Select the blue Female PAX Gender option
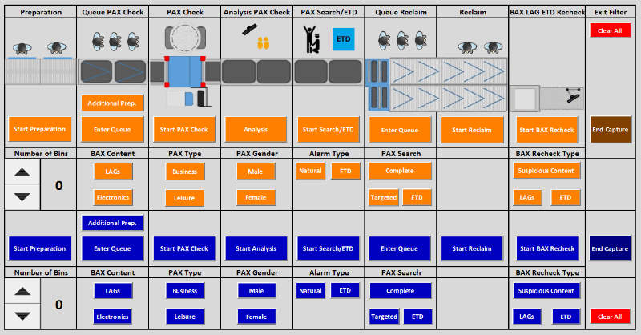This screenshot has height=335, width=641. pos(256,317)
